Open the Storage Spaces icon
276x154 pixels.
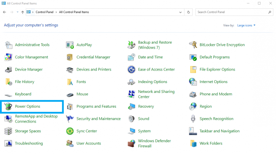point(8,131)
